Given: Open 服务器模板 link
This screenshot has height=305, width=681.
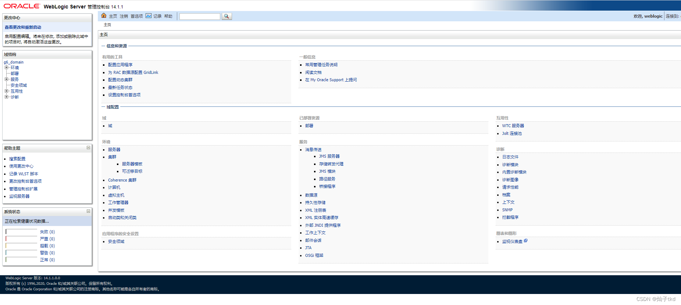Looking at the screenshot, I should (132, 164).
